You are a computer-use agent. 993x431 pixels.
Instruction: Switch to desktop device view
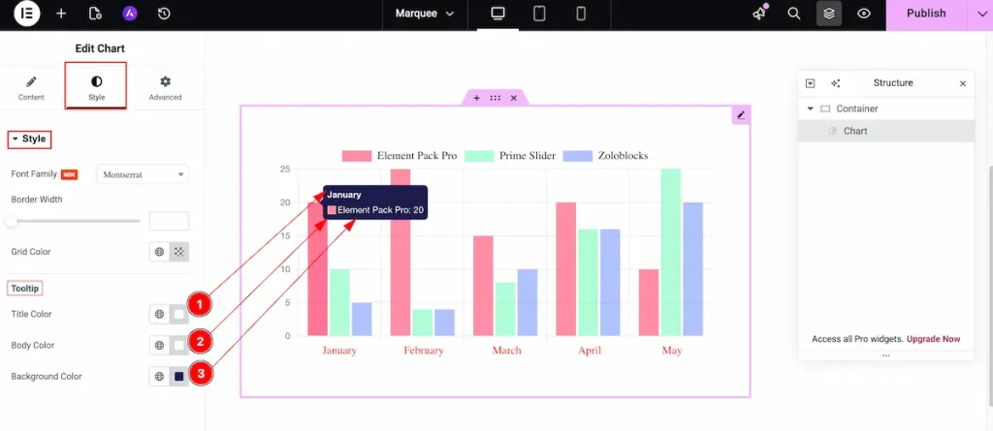(x=497, y=14)
